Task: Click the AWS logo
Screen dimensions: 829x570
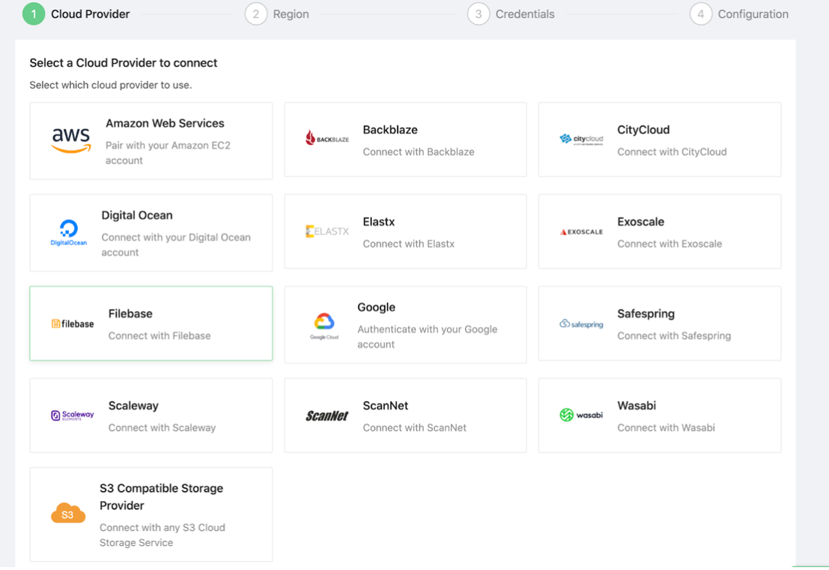Action: pos(71,140)
